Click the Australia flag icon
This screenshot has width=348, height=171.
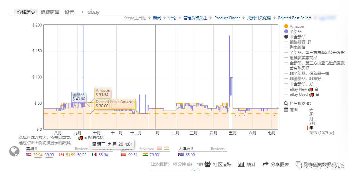181,155
